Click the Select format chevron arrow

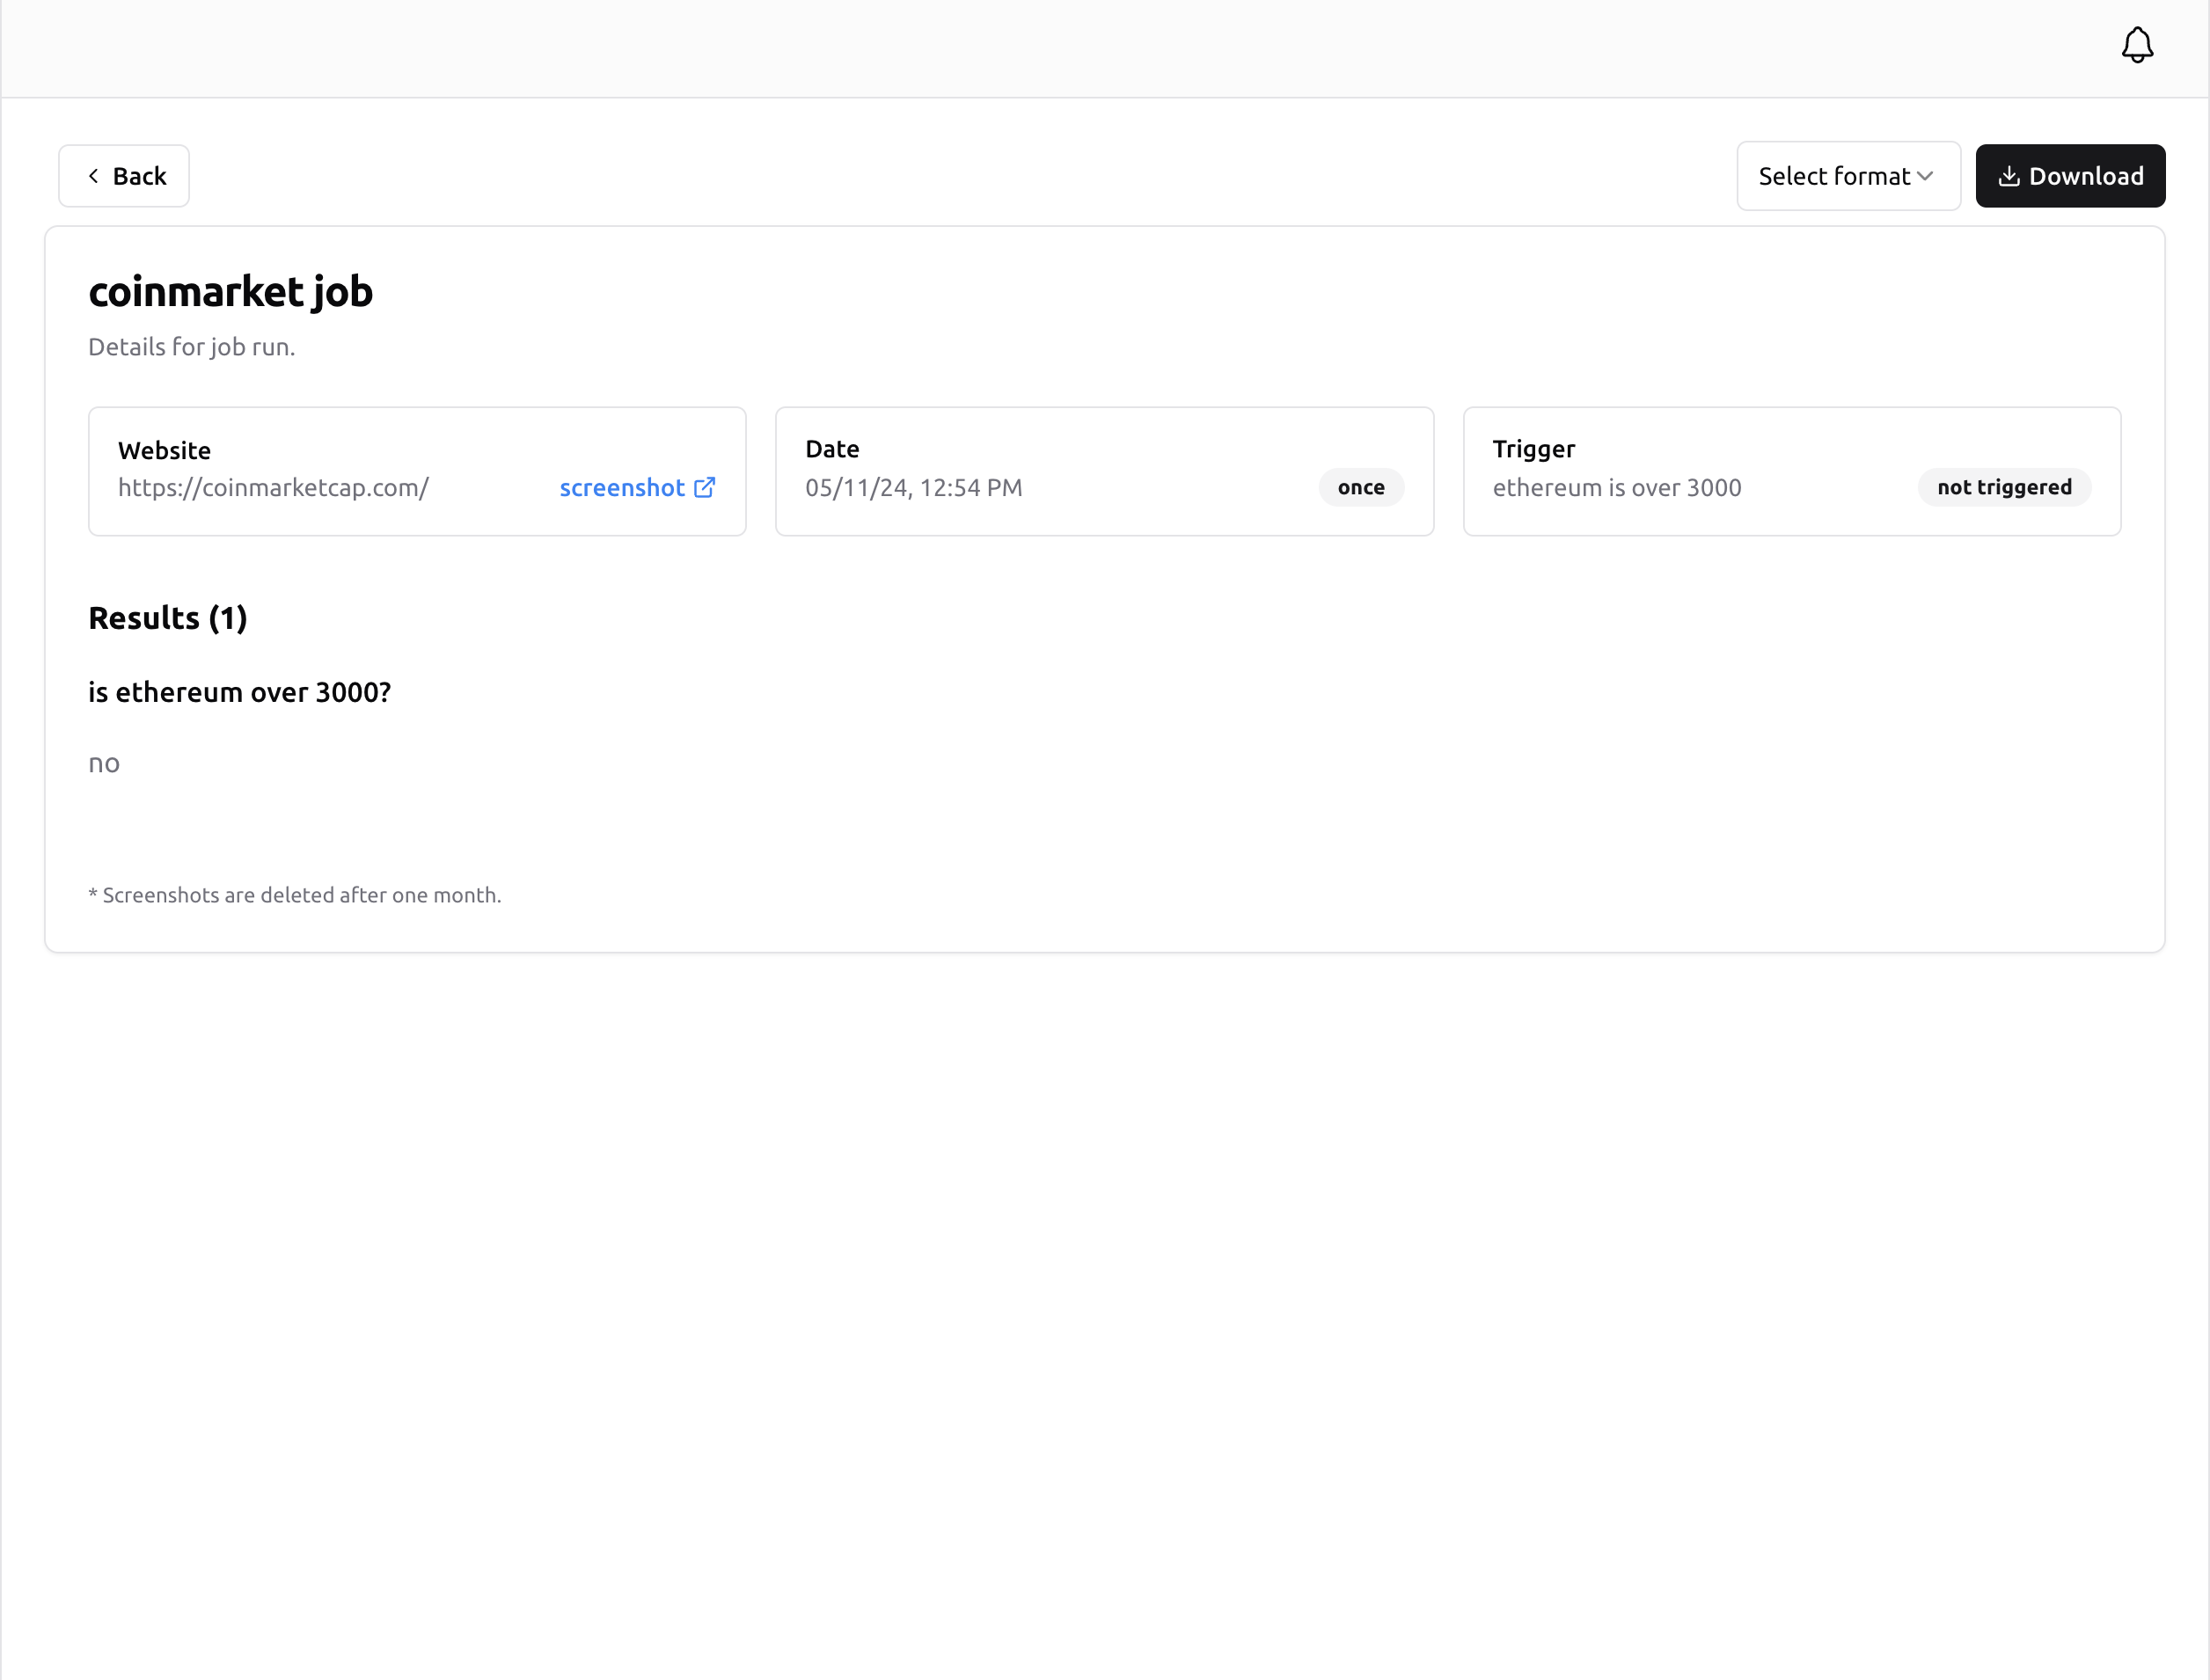coord(1925,176)
